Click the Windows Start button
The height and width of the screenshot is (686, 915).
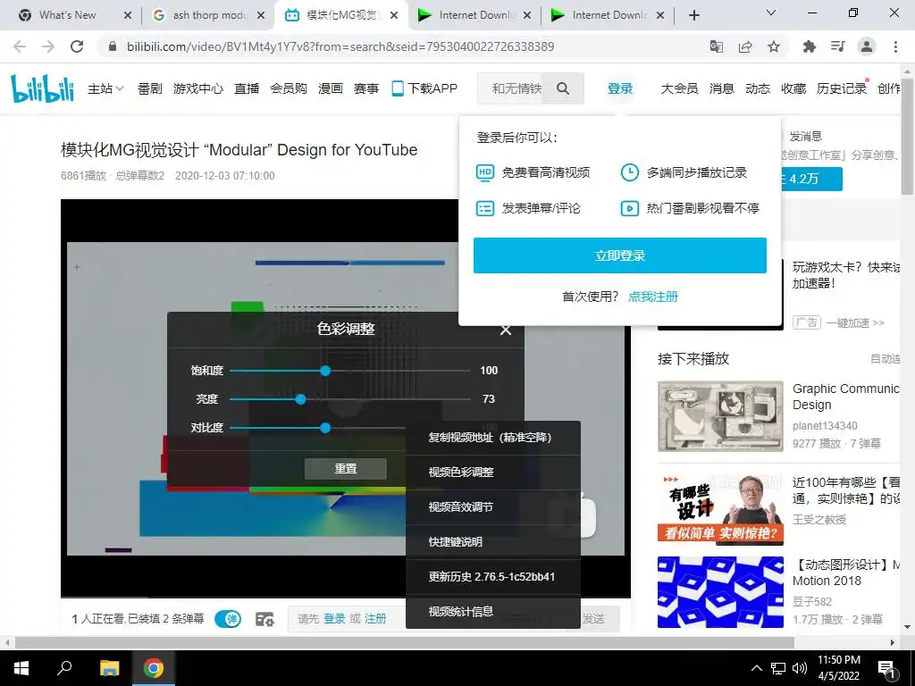pyautogui.click(x=21, y=668)
